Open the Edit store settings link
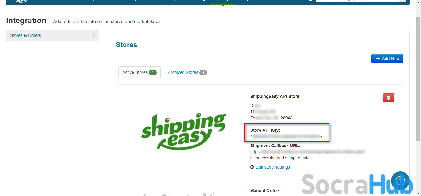This screenshot has height=196, width=421. pos(273,167)
